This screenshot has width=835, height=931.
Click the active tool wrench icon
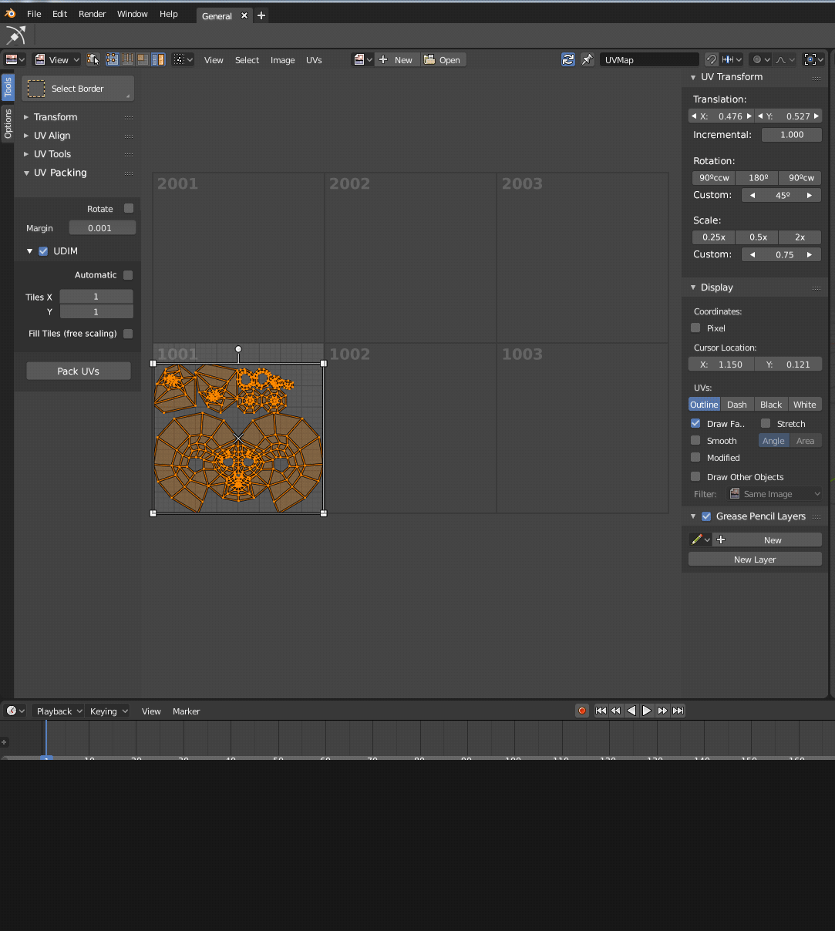click(15, 35)
